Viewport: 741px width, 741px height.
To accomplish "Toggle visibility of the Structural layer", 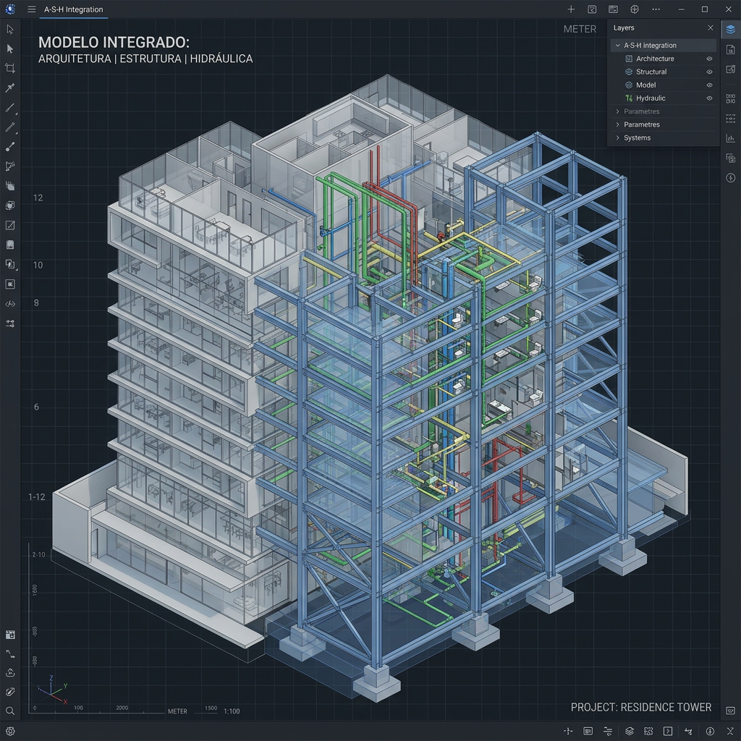I will 709,72.
